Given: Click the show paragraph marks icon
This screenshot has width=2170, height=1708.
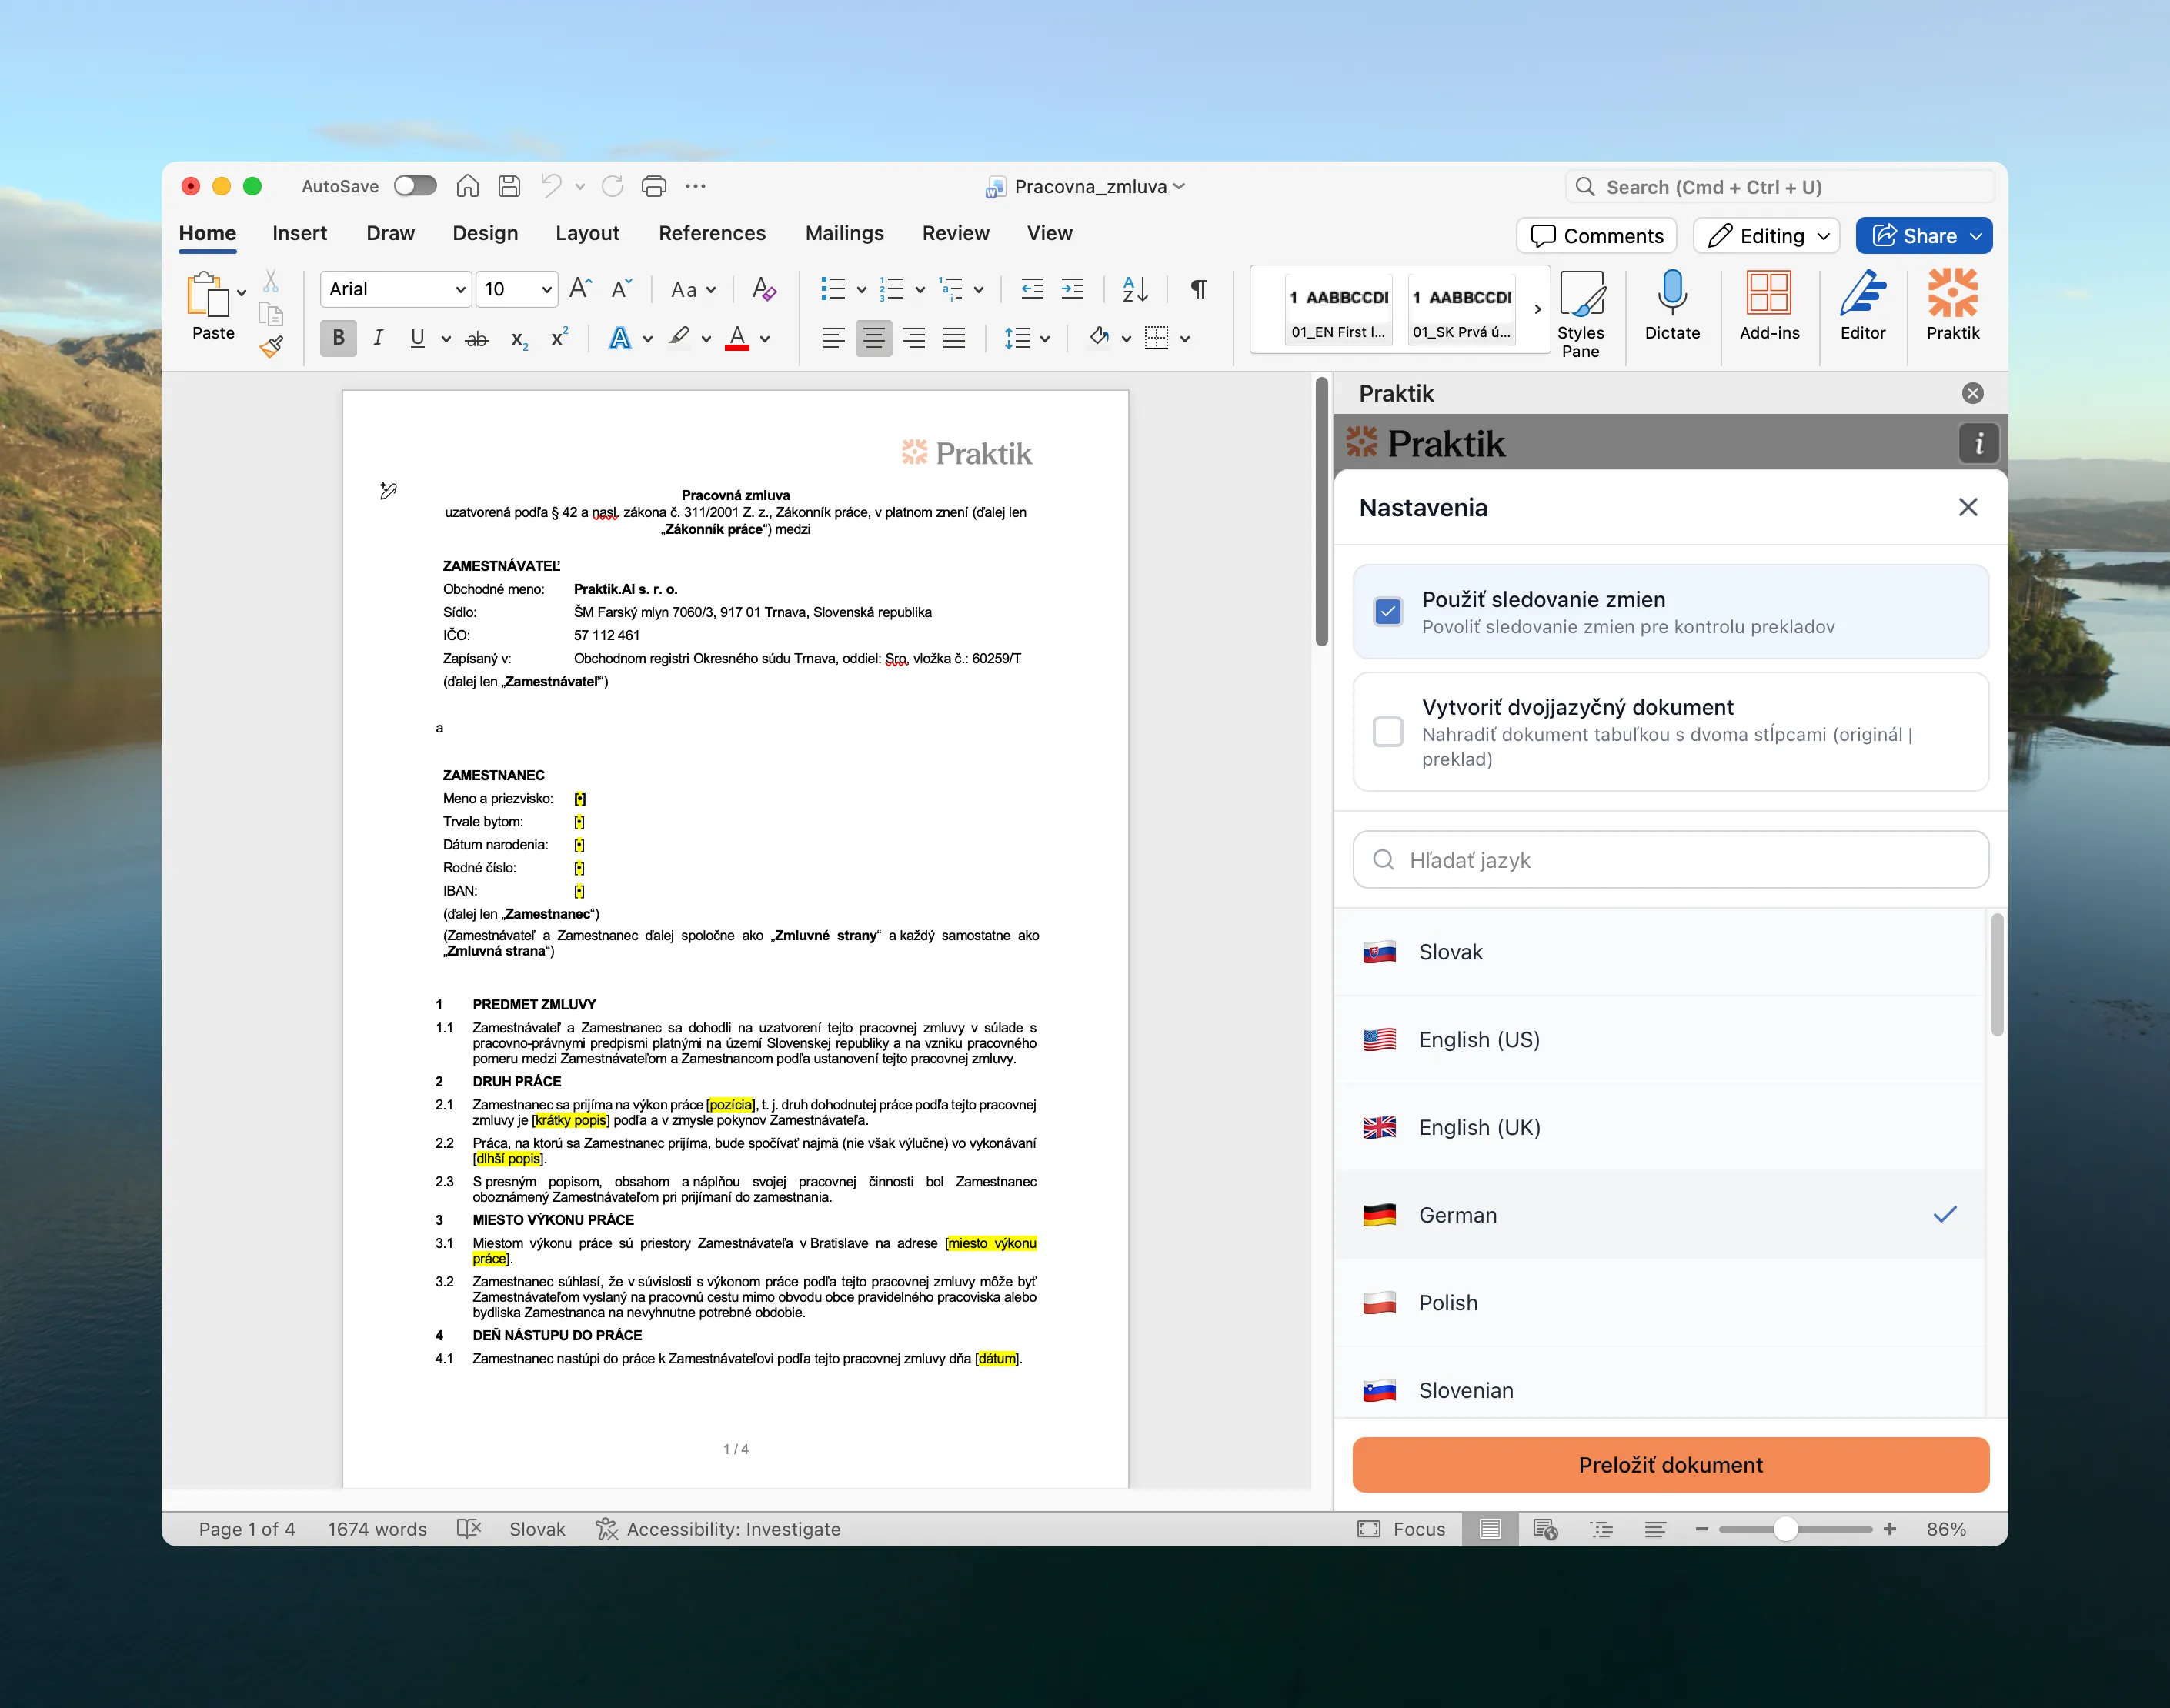Looking at the screenshot, I should point(1198,289).
